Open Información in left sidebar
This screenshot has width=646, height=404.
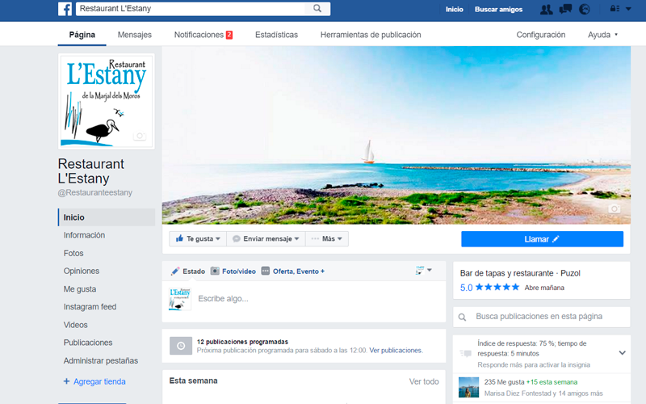click(84, 235)
